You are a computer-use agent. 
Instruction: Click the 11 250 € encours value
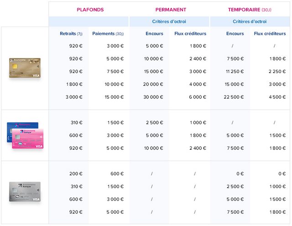(x=235, y=71)
